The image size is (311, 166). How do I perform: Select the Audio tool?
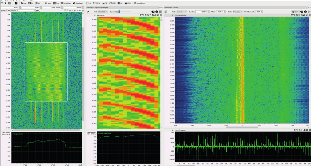pyautogui.click(x=48, y=3)
